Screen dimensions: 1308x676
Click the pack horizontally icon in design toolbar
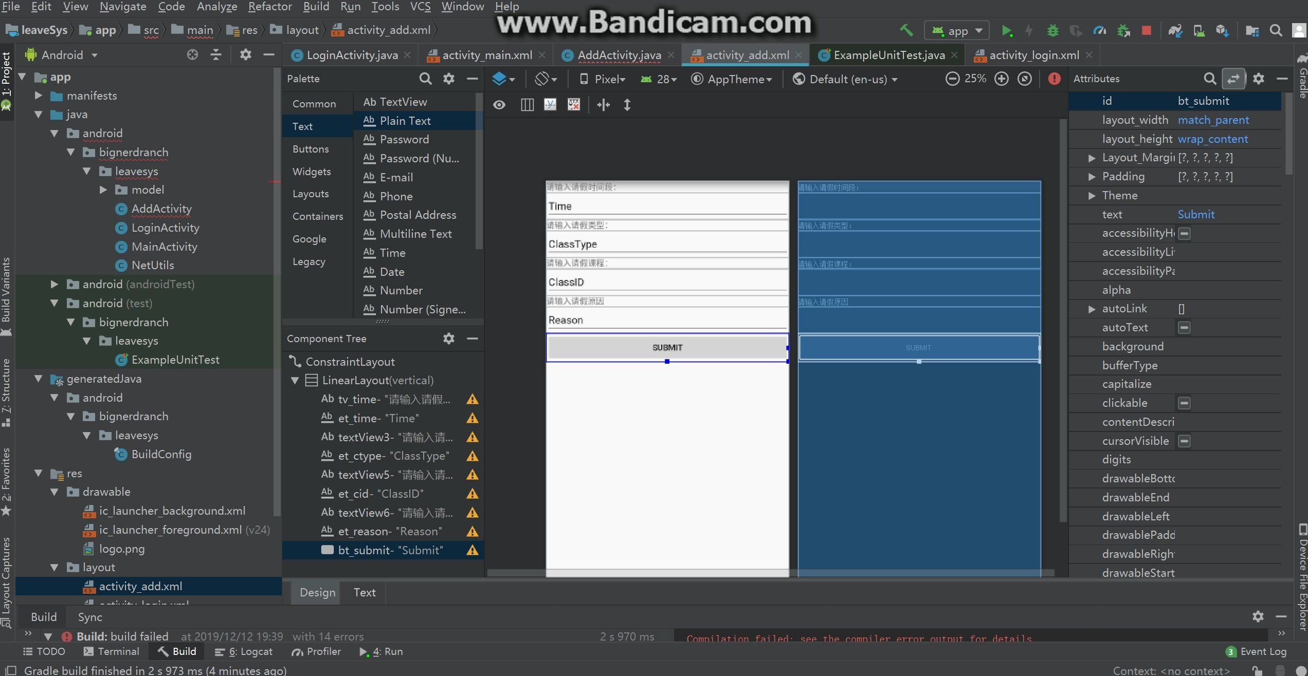[603, 105]
